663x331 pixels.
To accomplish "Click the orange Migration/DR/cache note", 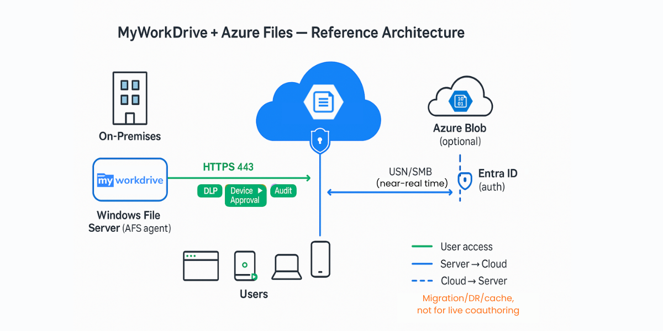I will [467, 304].
